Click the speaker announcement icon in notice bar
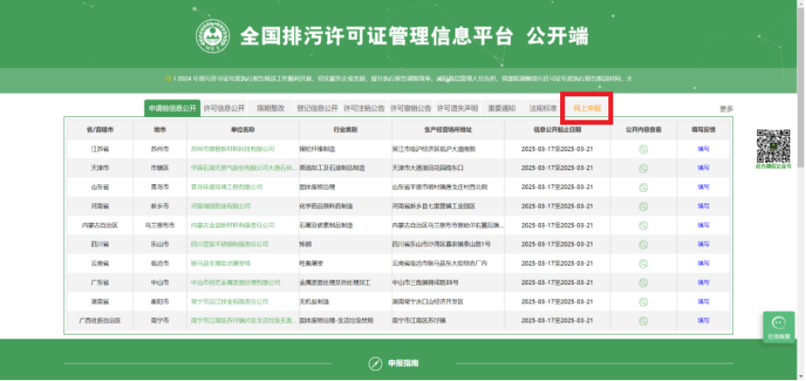 point(168,79)
